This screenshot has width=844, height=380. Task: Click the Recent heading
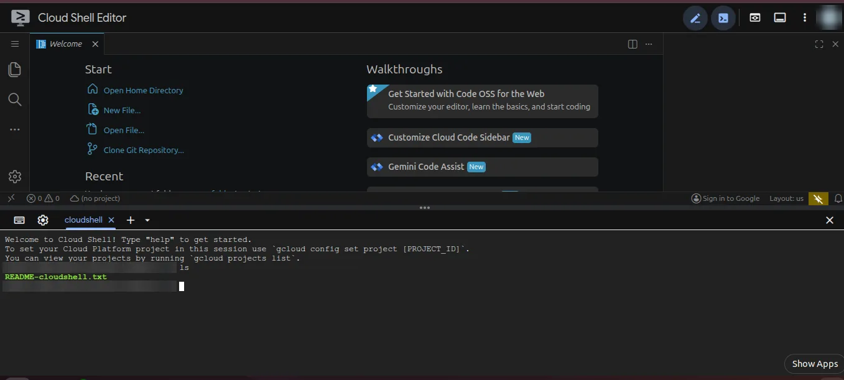pyautogui.click(x=104, y=176)
